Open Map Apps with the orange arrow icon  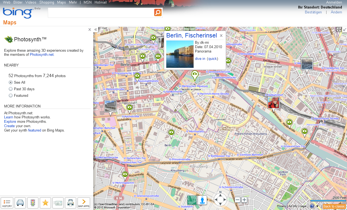point(84,203)
